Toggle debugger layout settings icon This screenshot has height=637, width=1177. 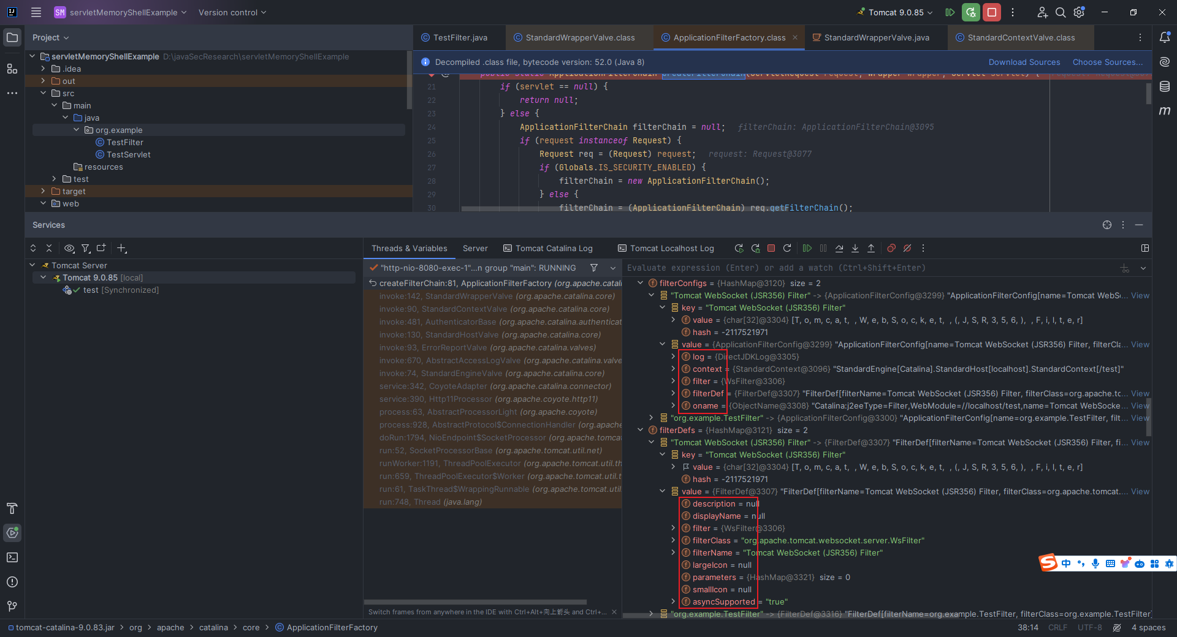click(1145, 248)
